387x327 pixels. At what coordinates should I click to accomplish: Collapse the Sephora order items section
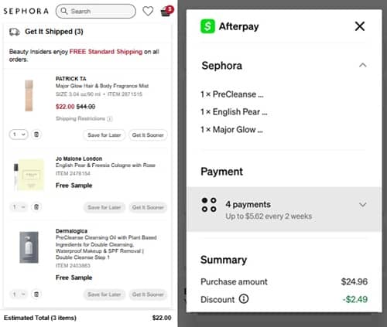click(362, 65)
